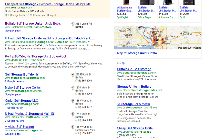Open Wildon Home Buffalo Gap product link
The width and height of the screenshot is (205, 138).
pyautogui.click(x=125, y=9)
